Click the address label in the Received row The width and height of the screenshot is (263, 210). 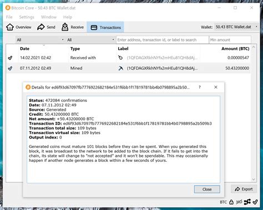pyautogui.click(x=162, y=58)
